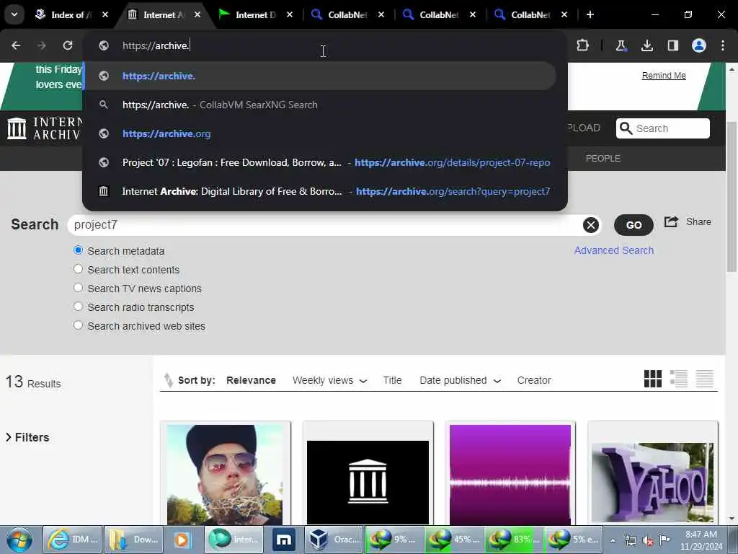This screenshot has height=554, width=738.
Task: Open the IDM taskbar item
Action: [x=73, y=540]
